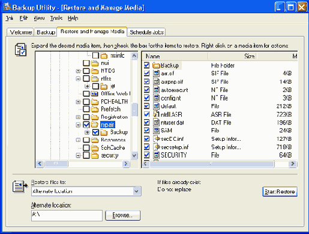The height and width of the screenshot is (234, 309).
Task: Collapse the repair folder node
Action: point(78,125)
